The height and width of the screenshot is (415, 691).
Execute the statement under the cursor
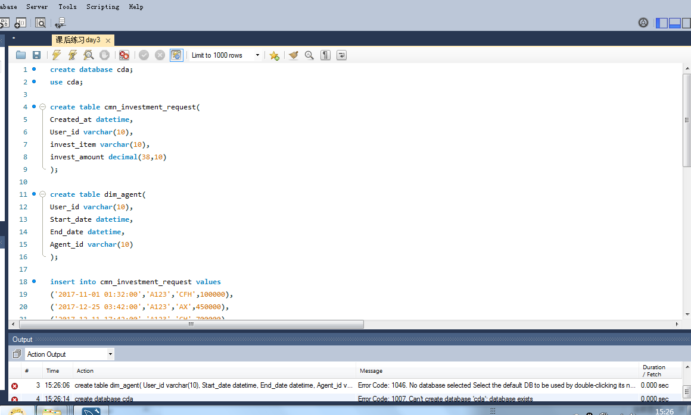pos(72,55)
